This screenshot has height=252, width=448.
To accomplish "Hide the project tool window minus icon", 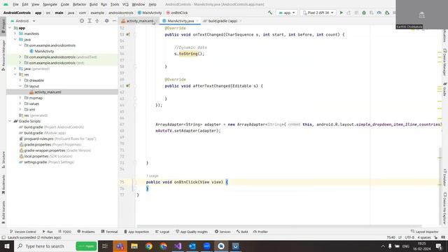I will coord(114,21).
